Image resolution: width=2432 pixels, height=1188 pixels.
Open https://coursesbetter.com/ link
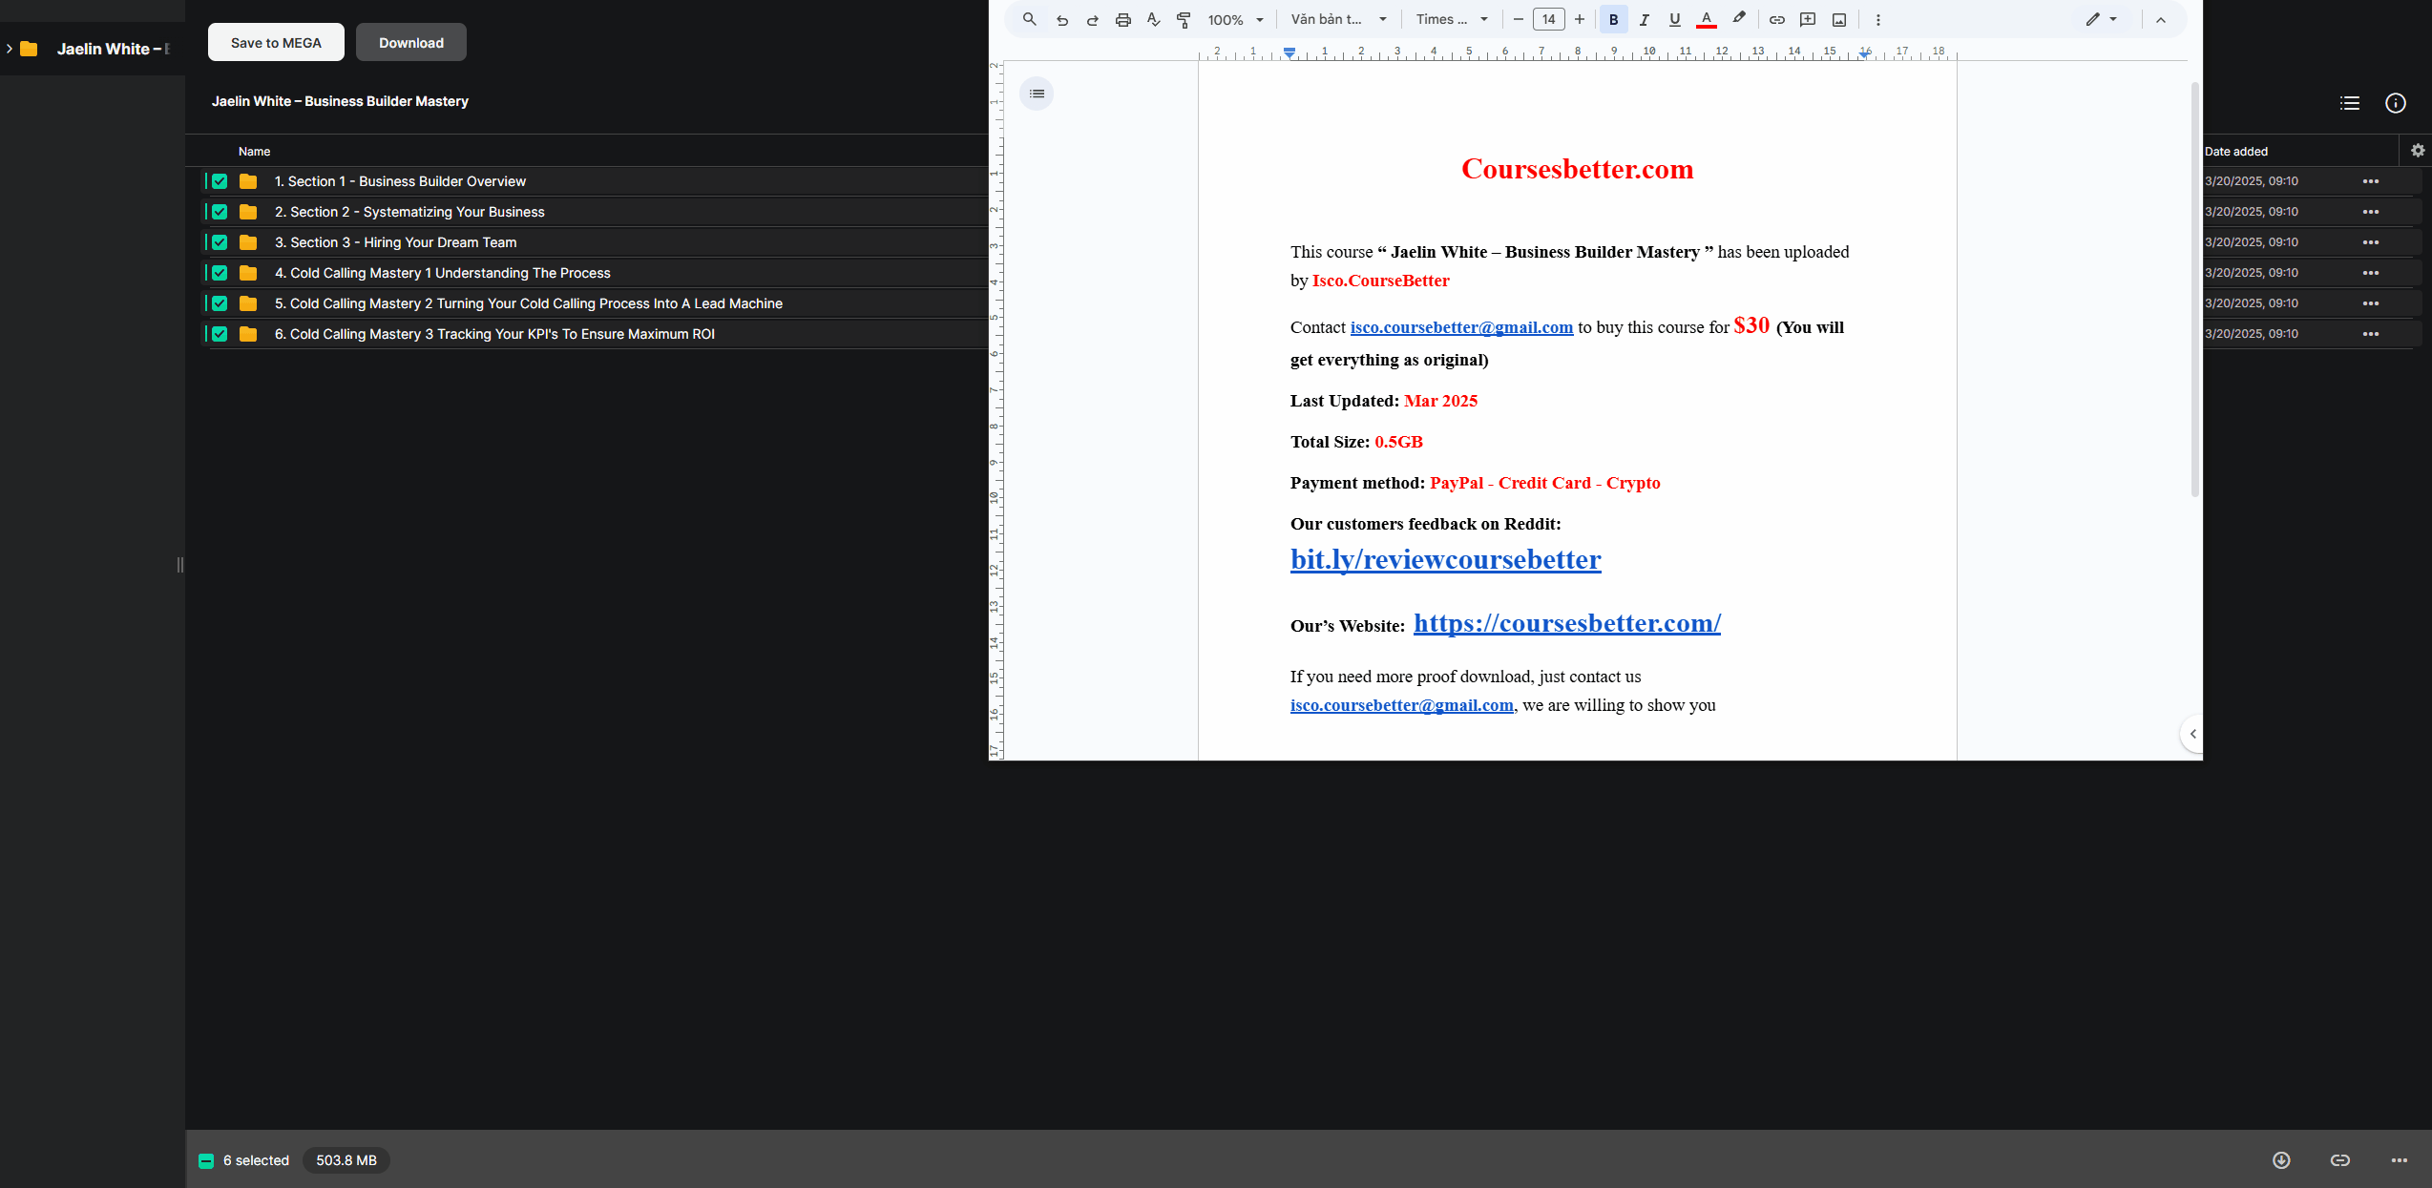pos(1567,623)
